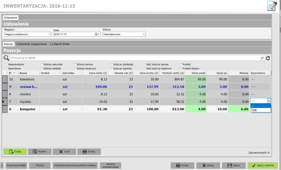The height and width of the screenshot is (170, 281).
Task: Switch to the Pozycje tab
Action: point(8,44)
